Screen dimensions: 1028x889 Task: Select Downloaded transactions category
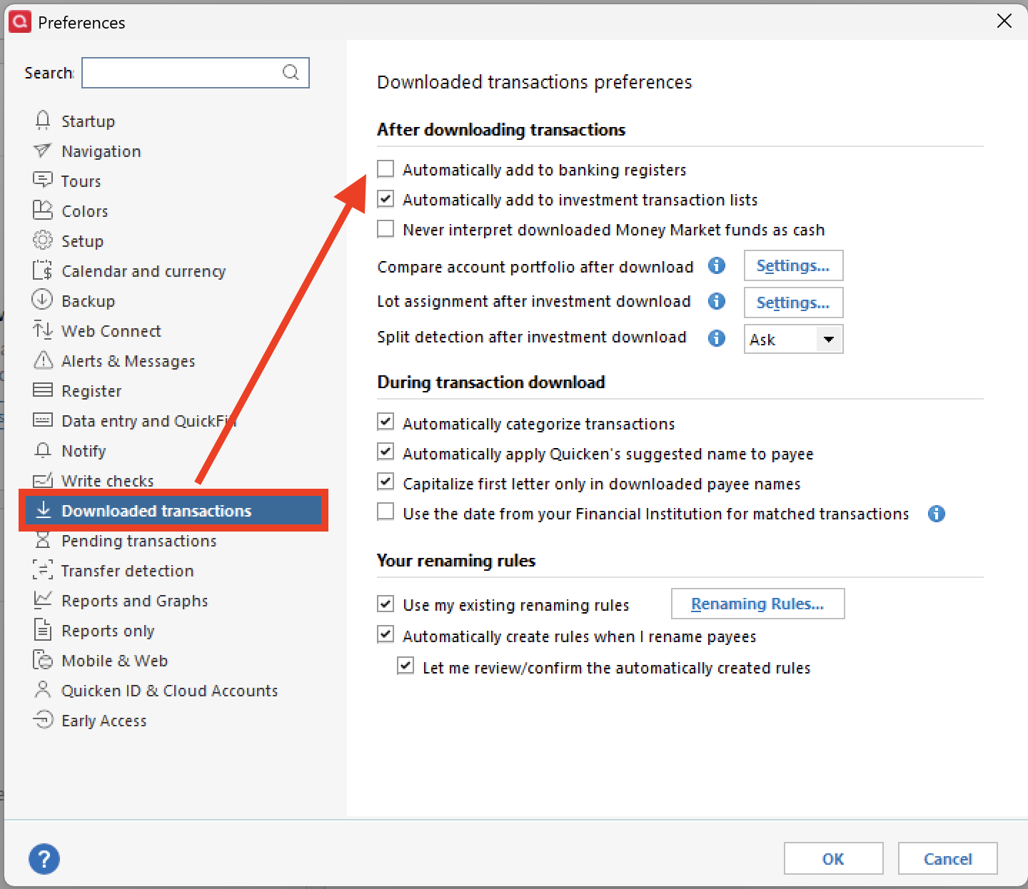(173, 510)
